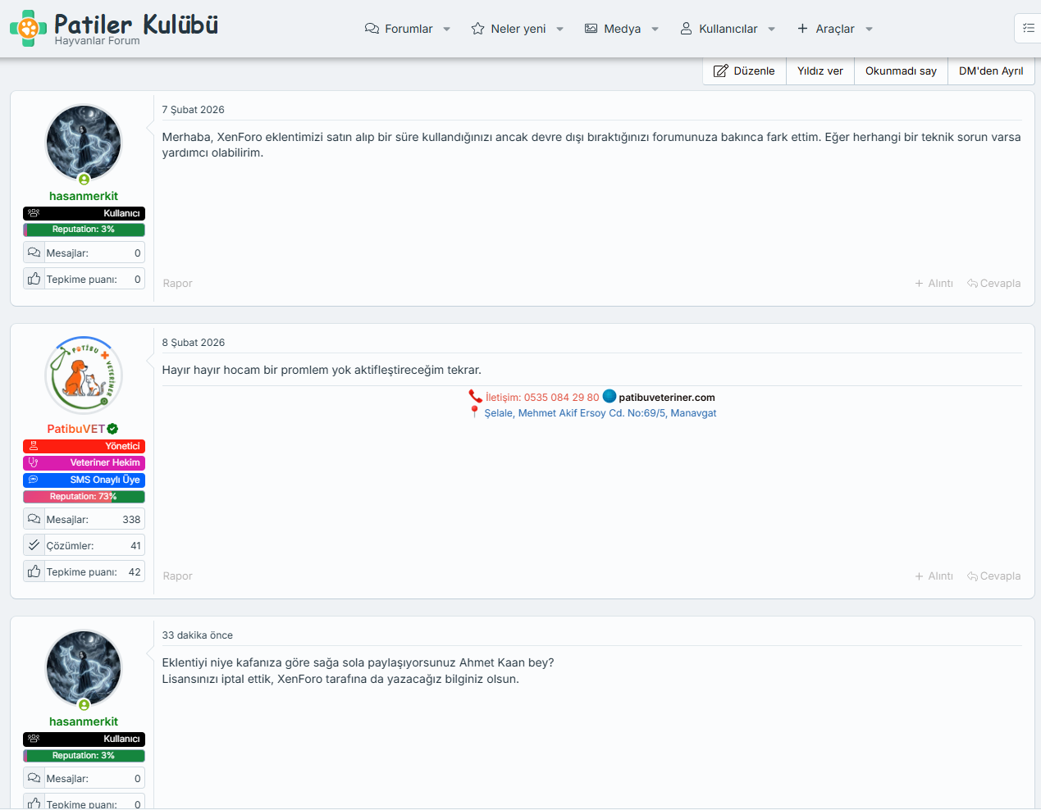Viewport: 1041px width, 810px height.
Task: Click the Okunmadı say button
Action: point(901,71)
